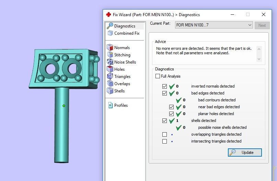The width and height of the screenshot is (277, 181).
Task: Open the Current Part dropdown
Action: click(214, 25)
